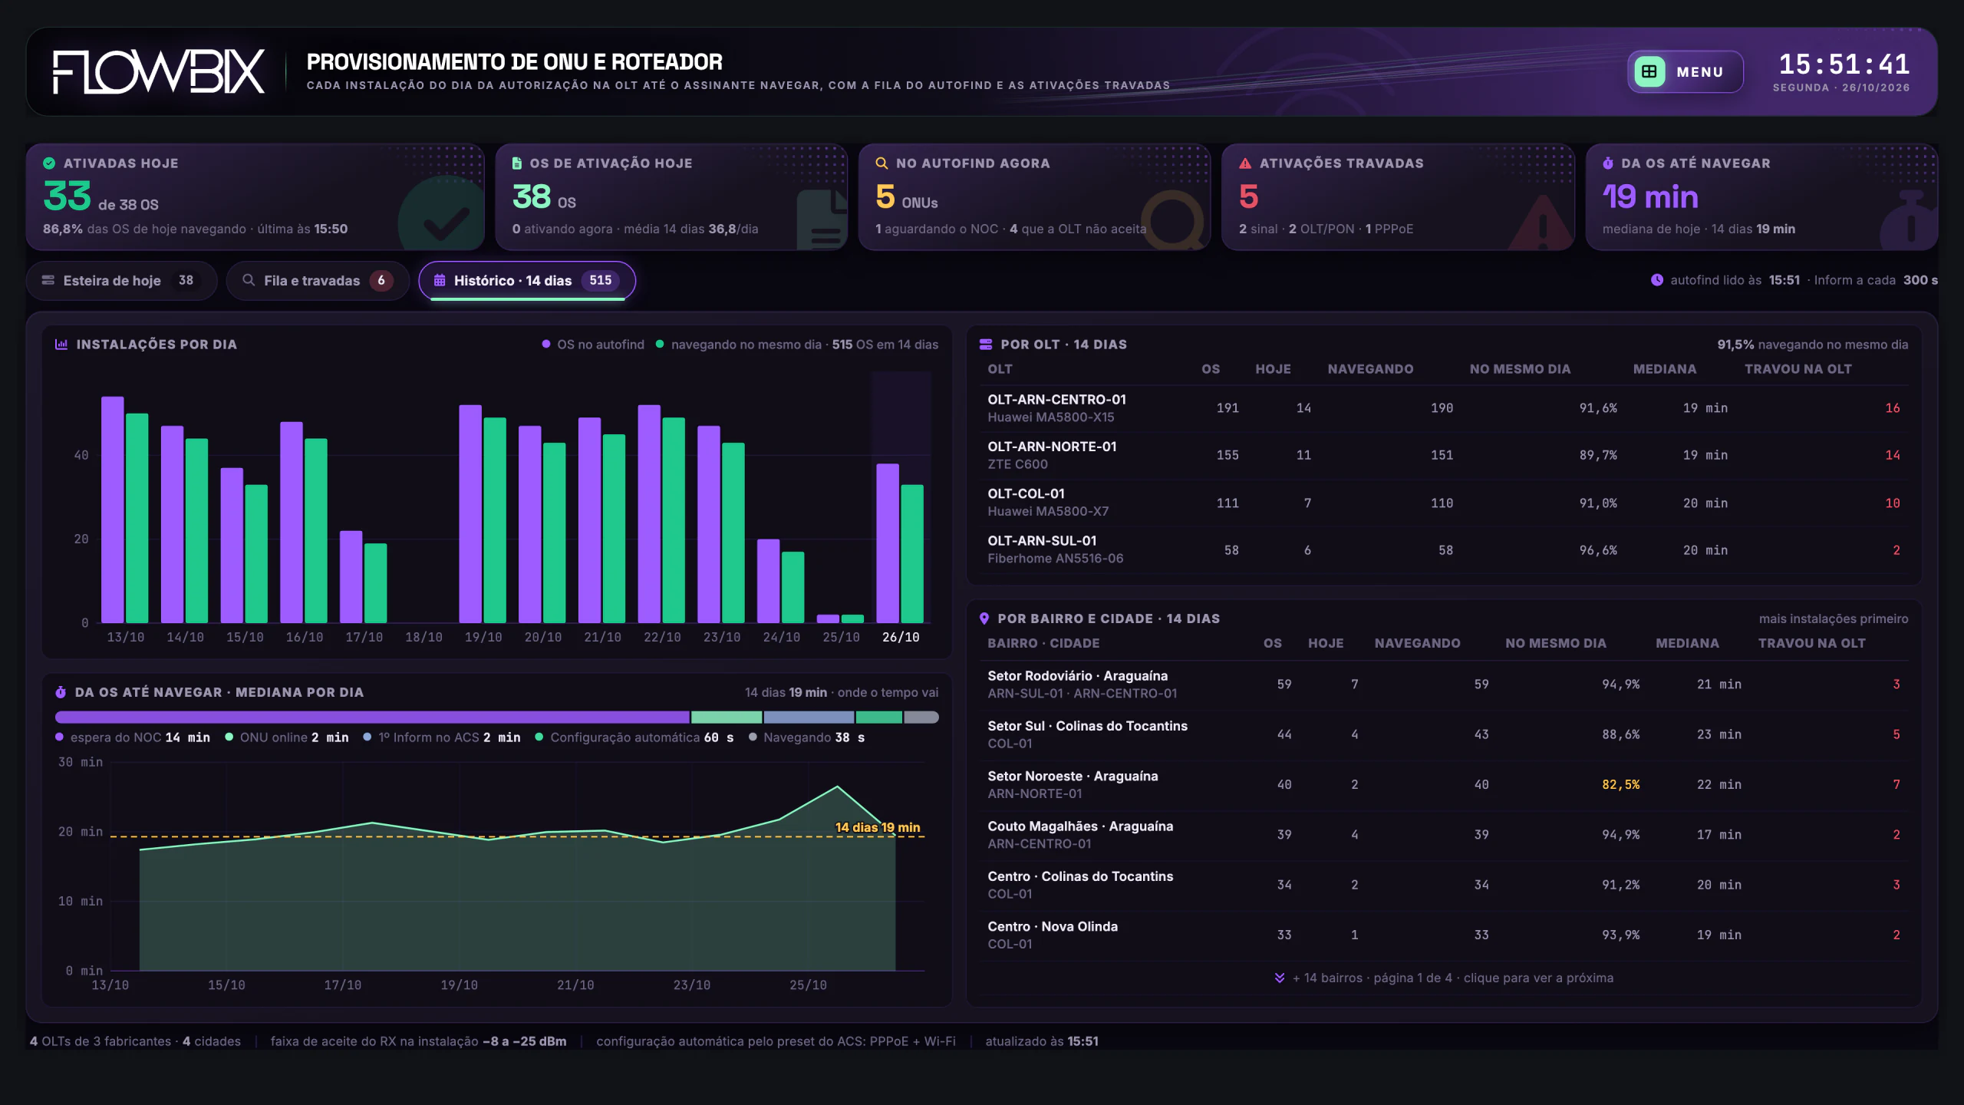The height and width of the screenshot is (1105, 1964).
Task: Switch to Esteira de hoje tab
Action: 121,281
